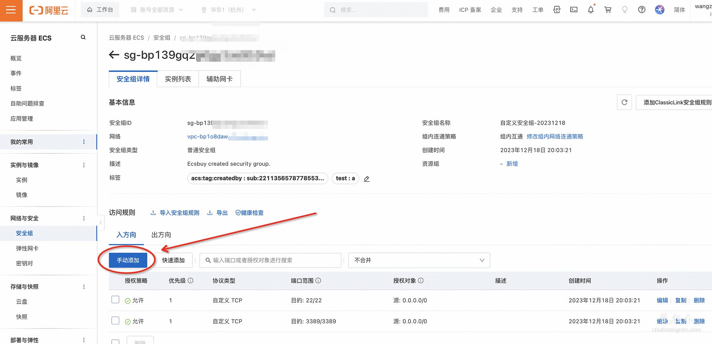The width and height of the screenshot is (712, 344).
Task: Open the mobile APP download icon
Action: 557,10
